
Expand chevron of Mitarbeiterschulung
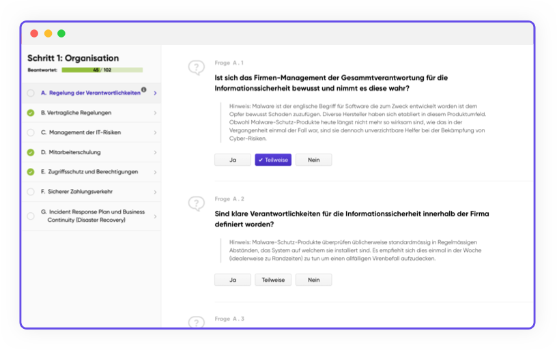click(155, 152)
